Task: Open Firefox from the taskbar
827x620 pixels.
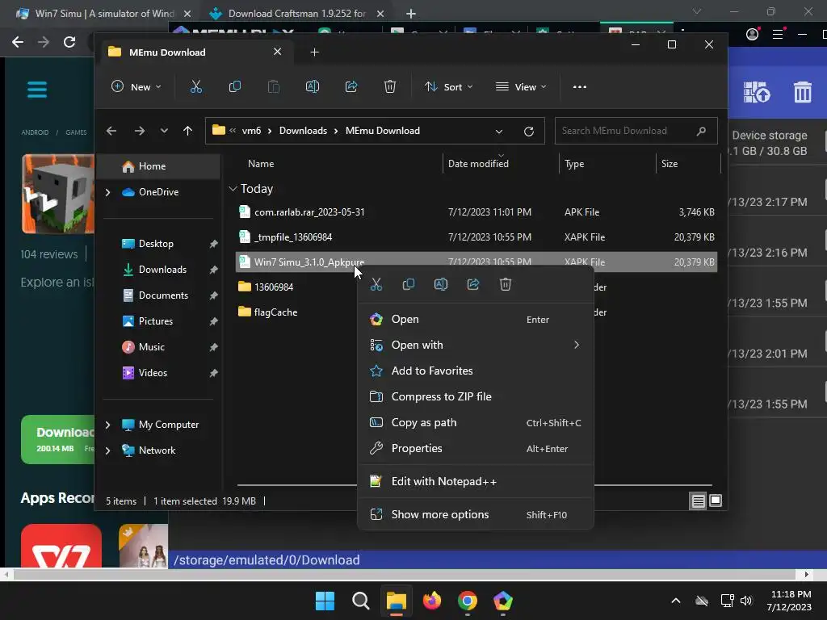Action: pyautogui.click(x=432, y=601)
